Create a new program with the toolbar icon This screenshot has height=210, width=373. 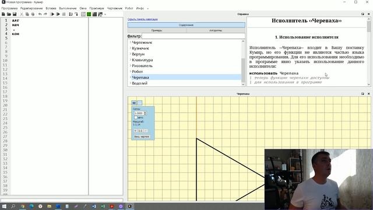pos(3,14)
